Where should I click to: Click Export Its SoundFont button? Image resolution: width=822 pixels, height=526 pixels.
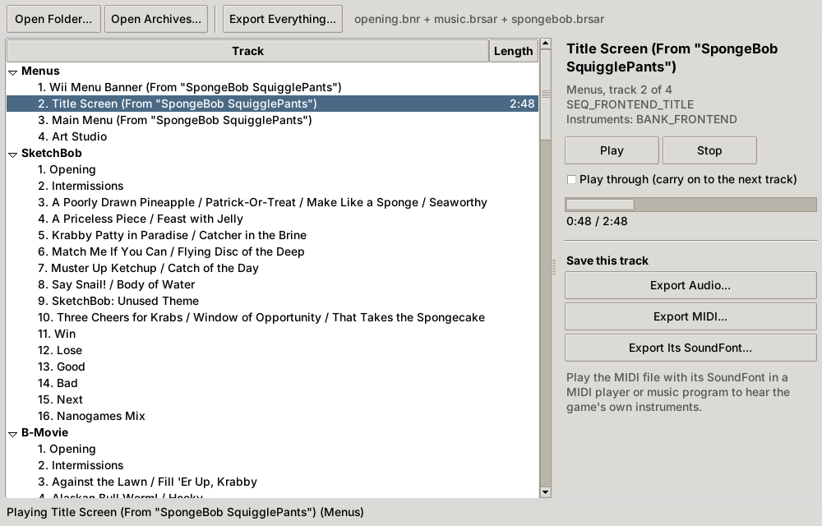point(690,348)
